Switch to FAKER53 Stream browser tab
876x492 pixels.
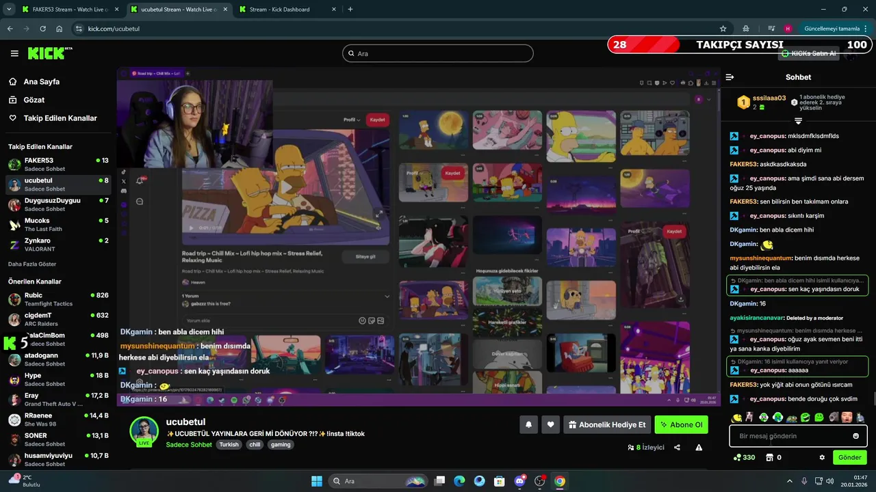point(70,10)
